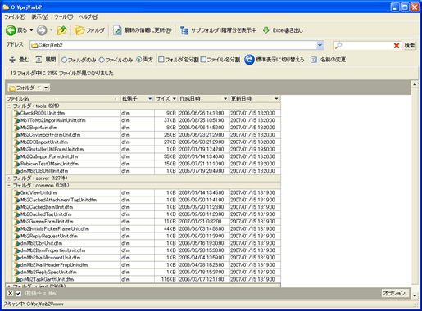Open Forward button history dropdown arrow
Screen dimensions: 422x311
coord(52,30)
